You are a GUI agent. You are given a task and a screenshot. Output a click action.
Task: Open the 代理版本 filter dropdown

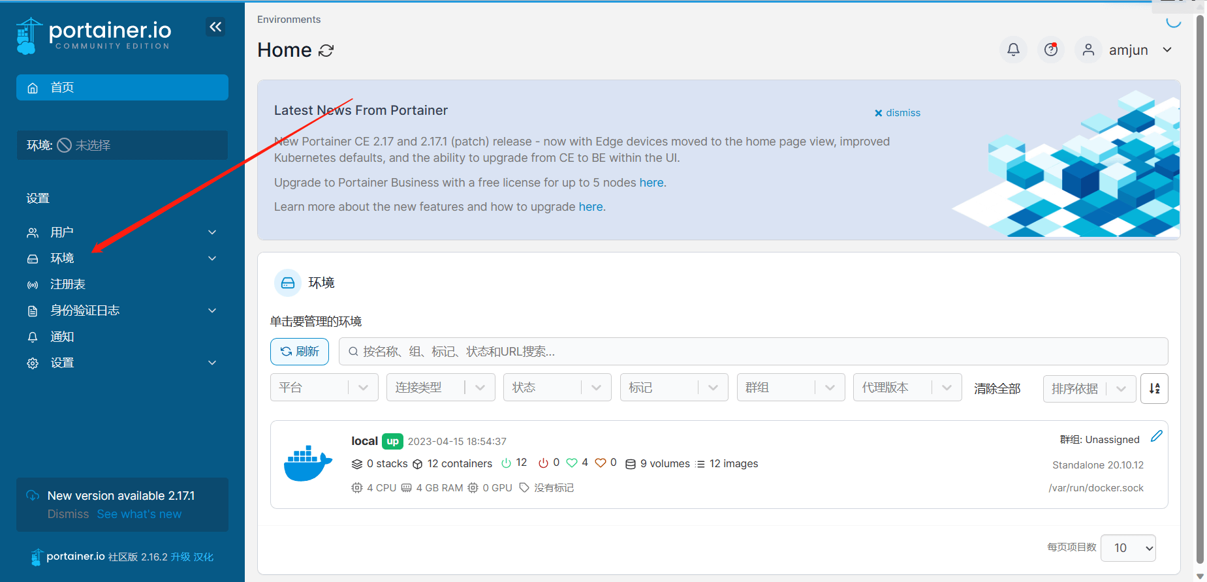[x=907, y=388]
